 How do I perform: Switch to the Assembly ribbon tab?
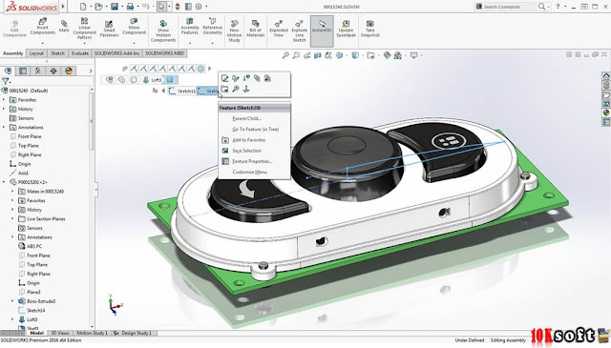12,53
